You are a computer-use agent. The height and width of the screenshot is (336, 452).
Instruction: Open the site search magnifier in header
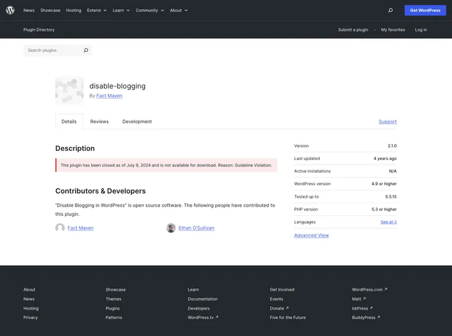[x=390, y=10]
